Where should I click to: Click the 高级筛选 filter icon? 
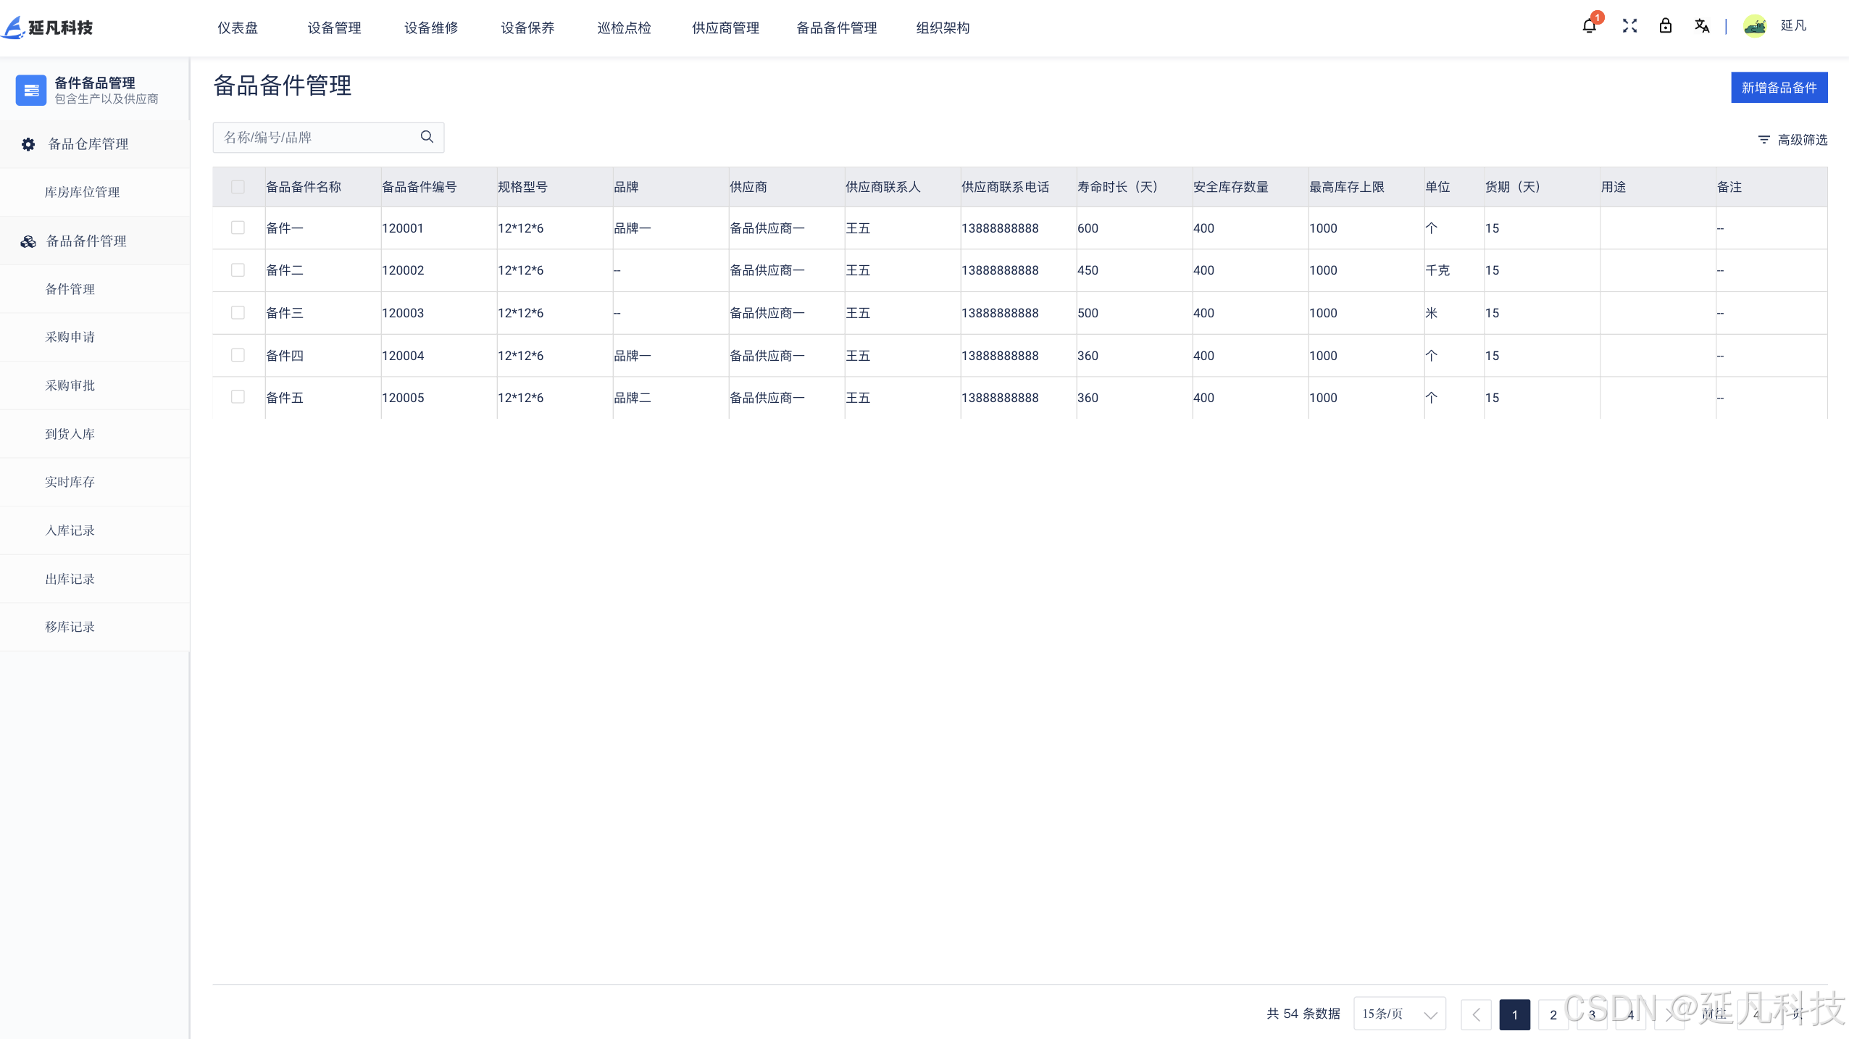[x=1764, y=139]
